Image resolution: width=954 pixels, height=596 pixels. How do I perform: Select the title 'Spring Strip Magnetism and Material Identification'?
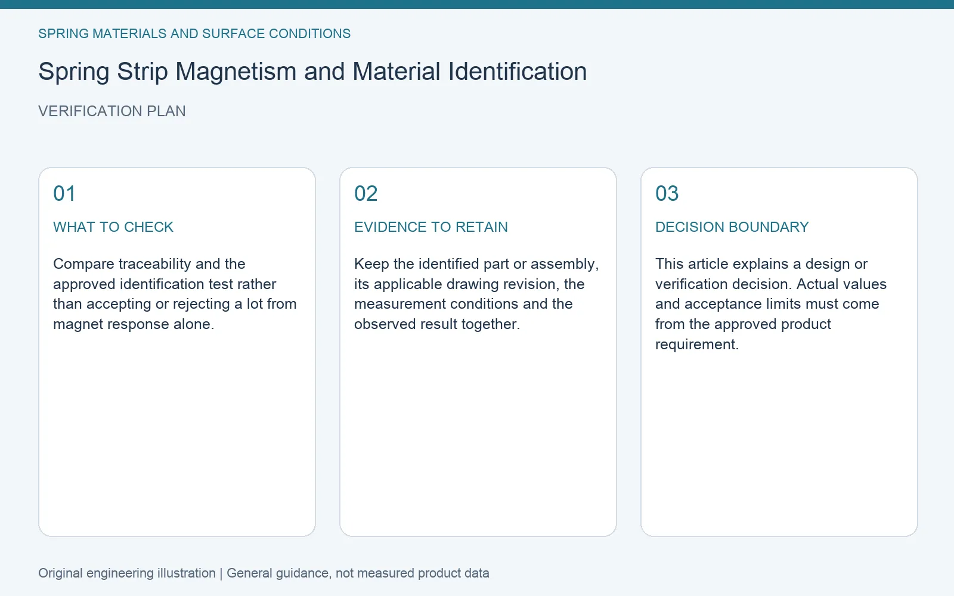click(x=312, y=72)
